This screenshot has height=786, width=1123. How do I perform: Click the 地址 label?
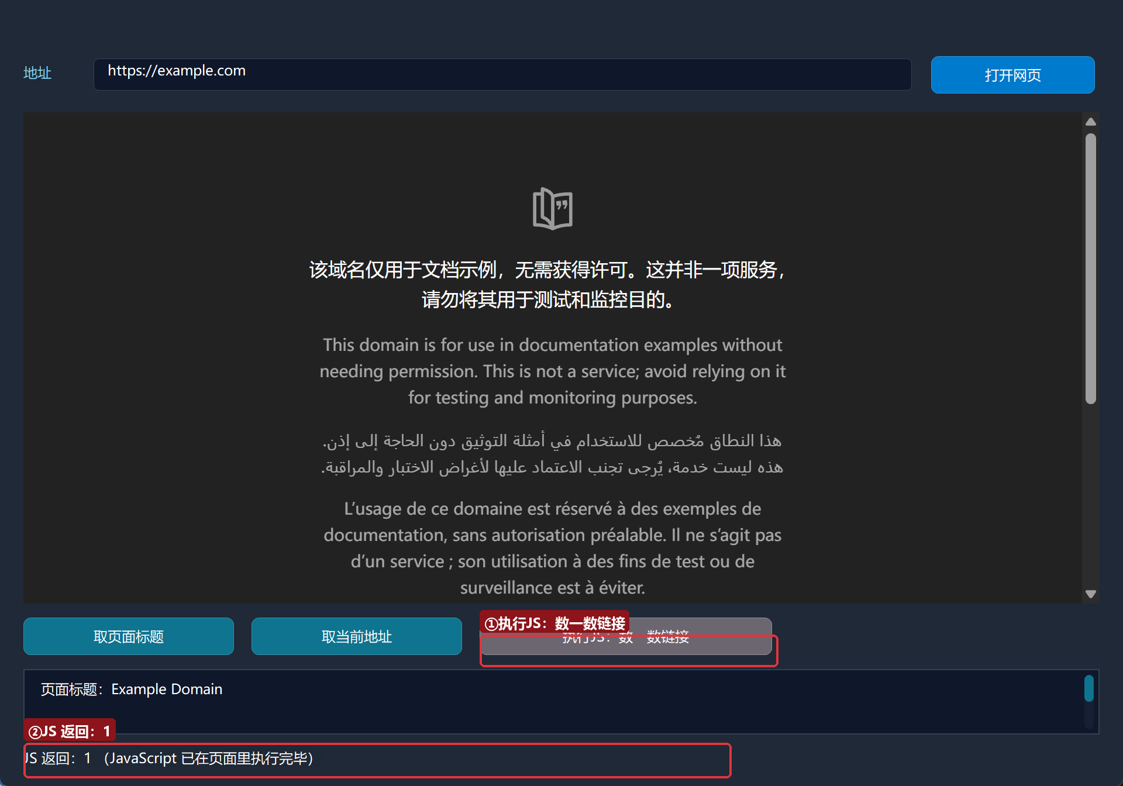[x=37, y=73]
